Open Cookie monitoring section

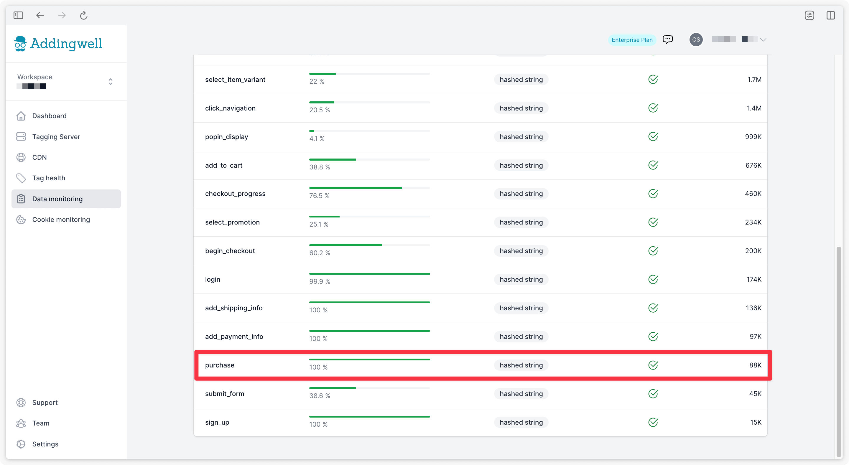point(61,219)
